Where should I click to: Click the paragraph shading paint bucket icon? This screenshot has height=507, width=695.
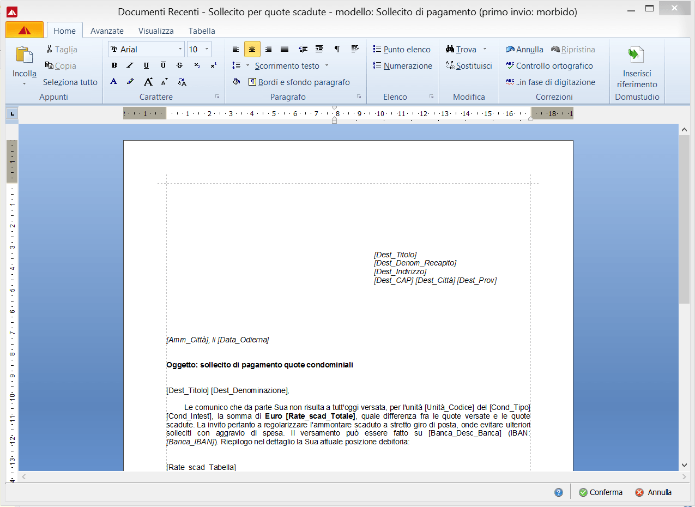[236, 82]
